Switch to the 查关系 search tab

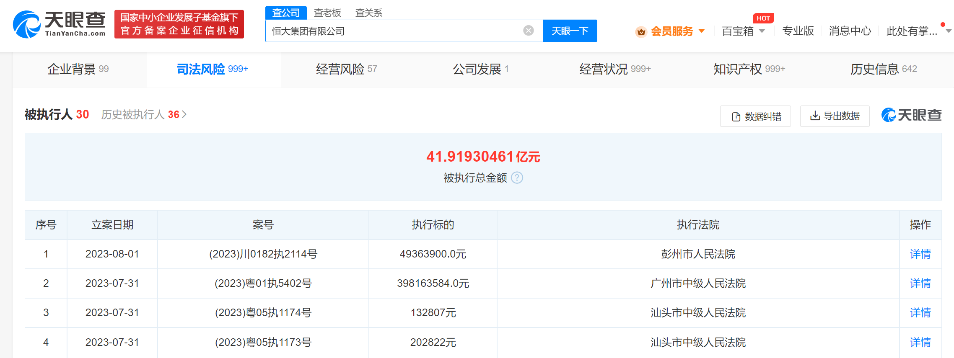coord(368,13)
